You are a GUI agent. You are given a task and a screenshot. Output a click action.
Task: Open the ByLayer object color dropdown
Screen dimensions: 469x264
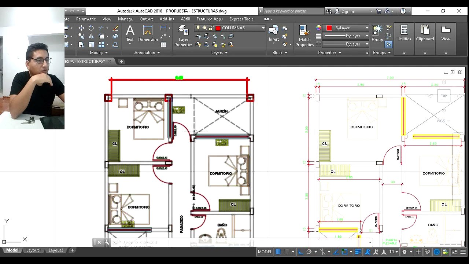pos(367,28)
